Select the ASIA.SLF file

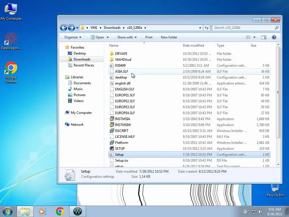(189, 71)
